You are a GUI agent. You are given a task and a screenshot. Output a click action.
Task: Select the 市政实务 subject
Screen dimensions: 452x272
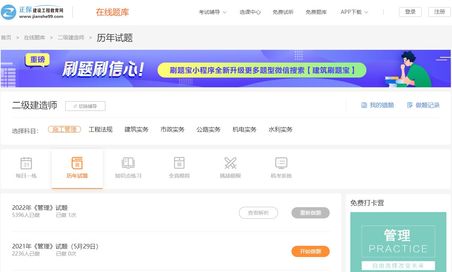click(172, 129)
